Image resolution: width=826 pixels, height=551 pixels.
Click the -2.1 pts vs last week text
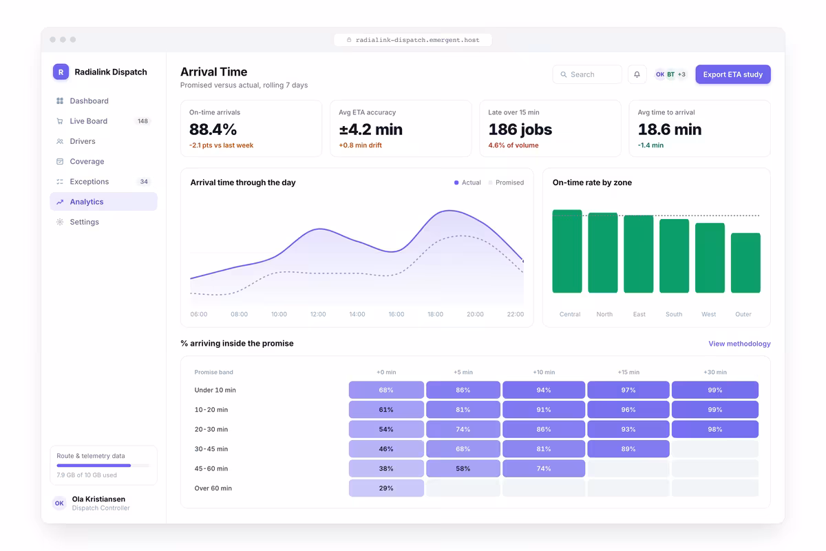222,145
